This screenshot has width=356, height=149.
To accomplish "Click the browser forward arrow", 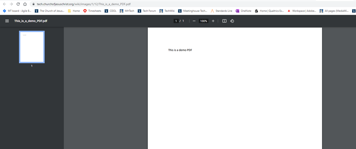I will [11, 4].
